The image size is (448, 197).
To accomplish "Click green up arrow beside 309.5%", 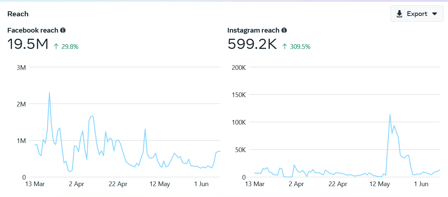I will tap(285, 46).
